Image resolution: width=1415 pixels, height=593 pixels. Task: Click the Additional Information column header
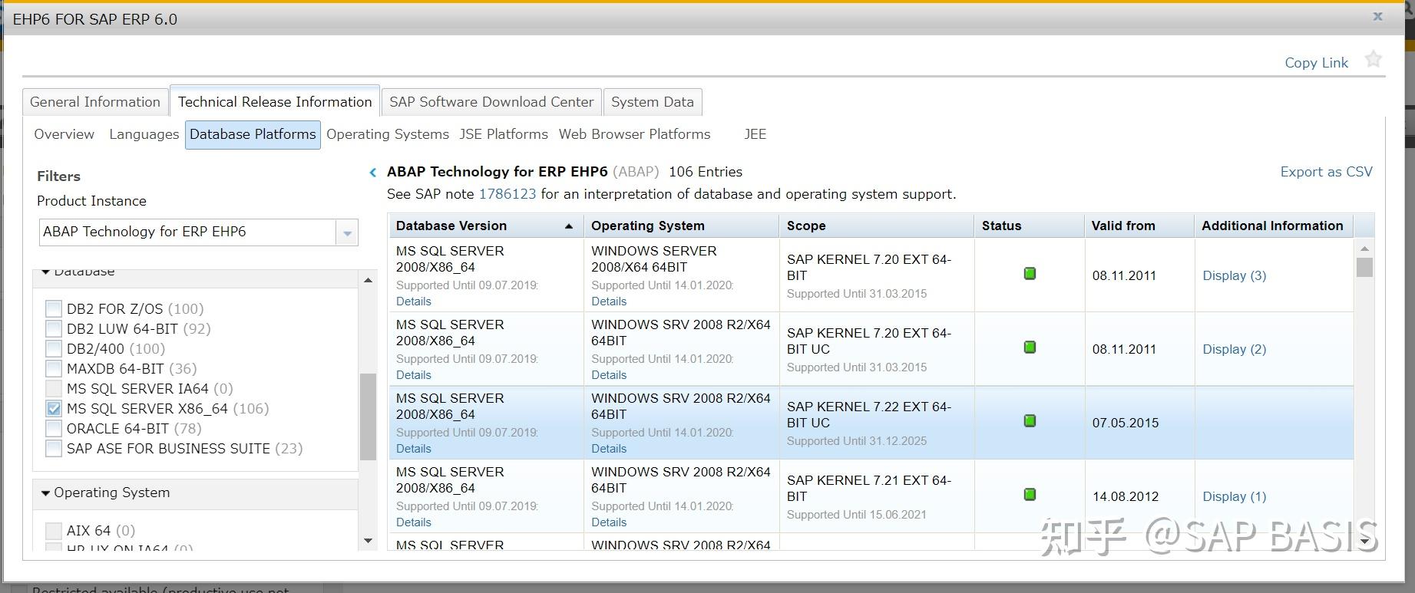1274,226
